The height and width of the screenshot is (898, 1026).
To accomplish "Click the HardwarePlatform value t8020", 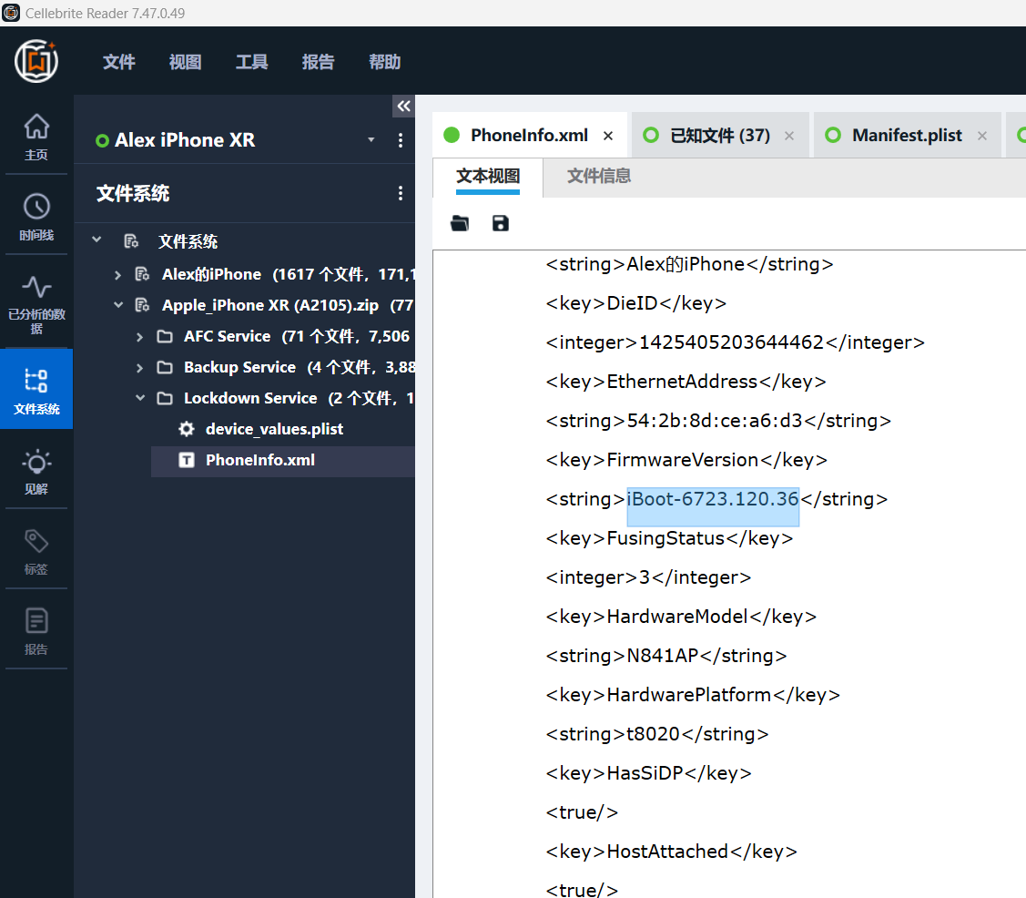I will 653,734.
